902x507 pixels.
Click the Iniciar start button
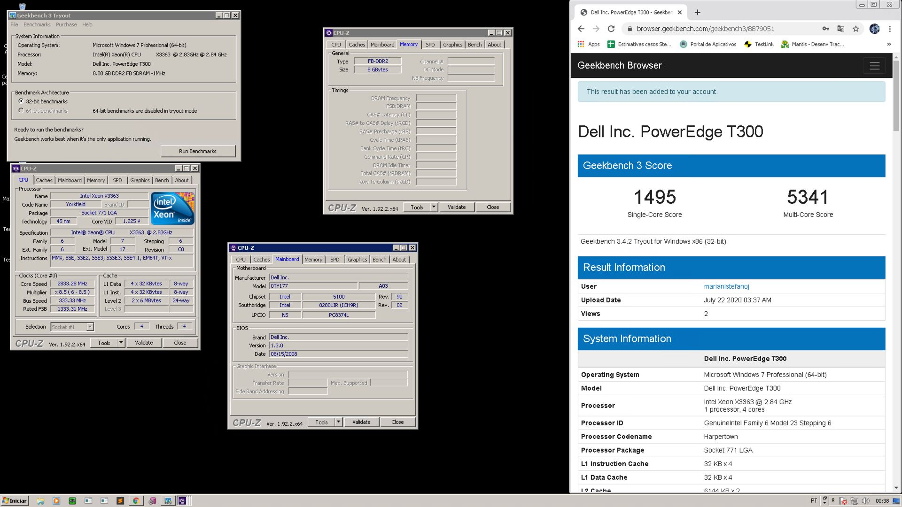coord(15,501)
